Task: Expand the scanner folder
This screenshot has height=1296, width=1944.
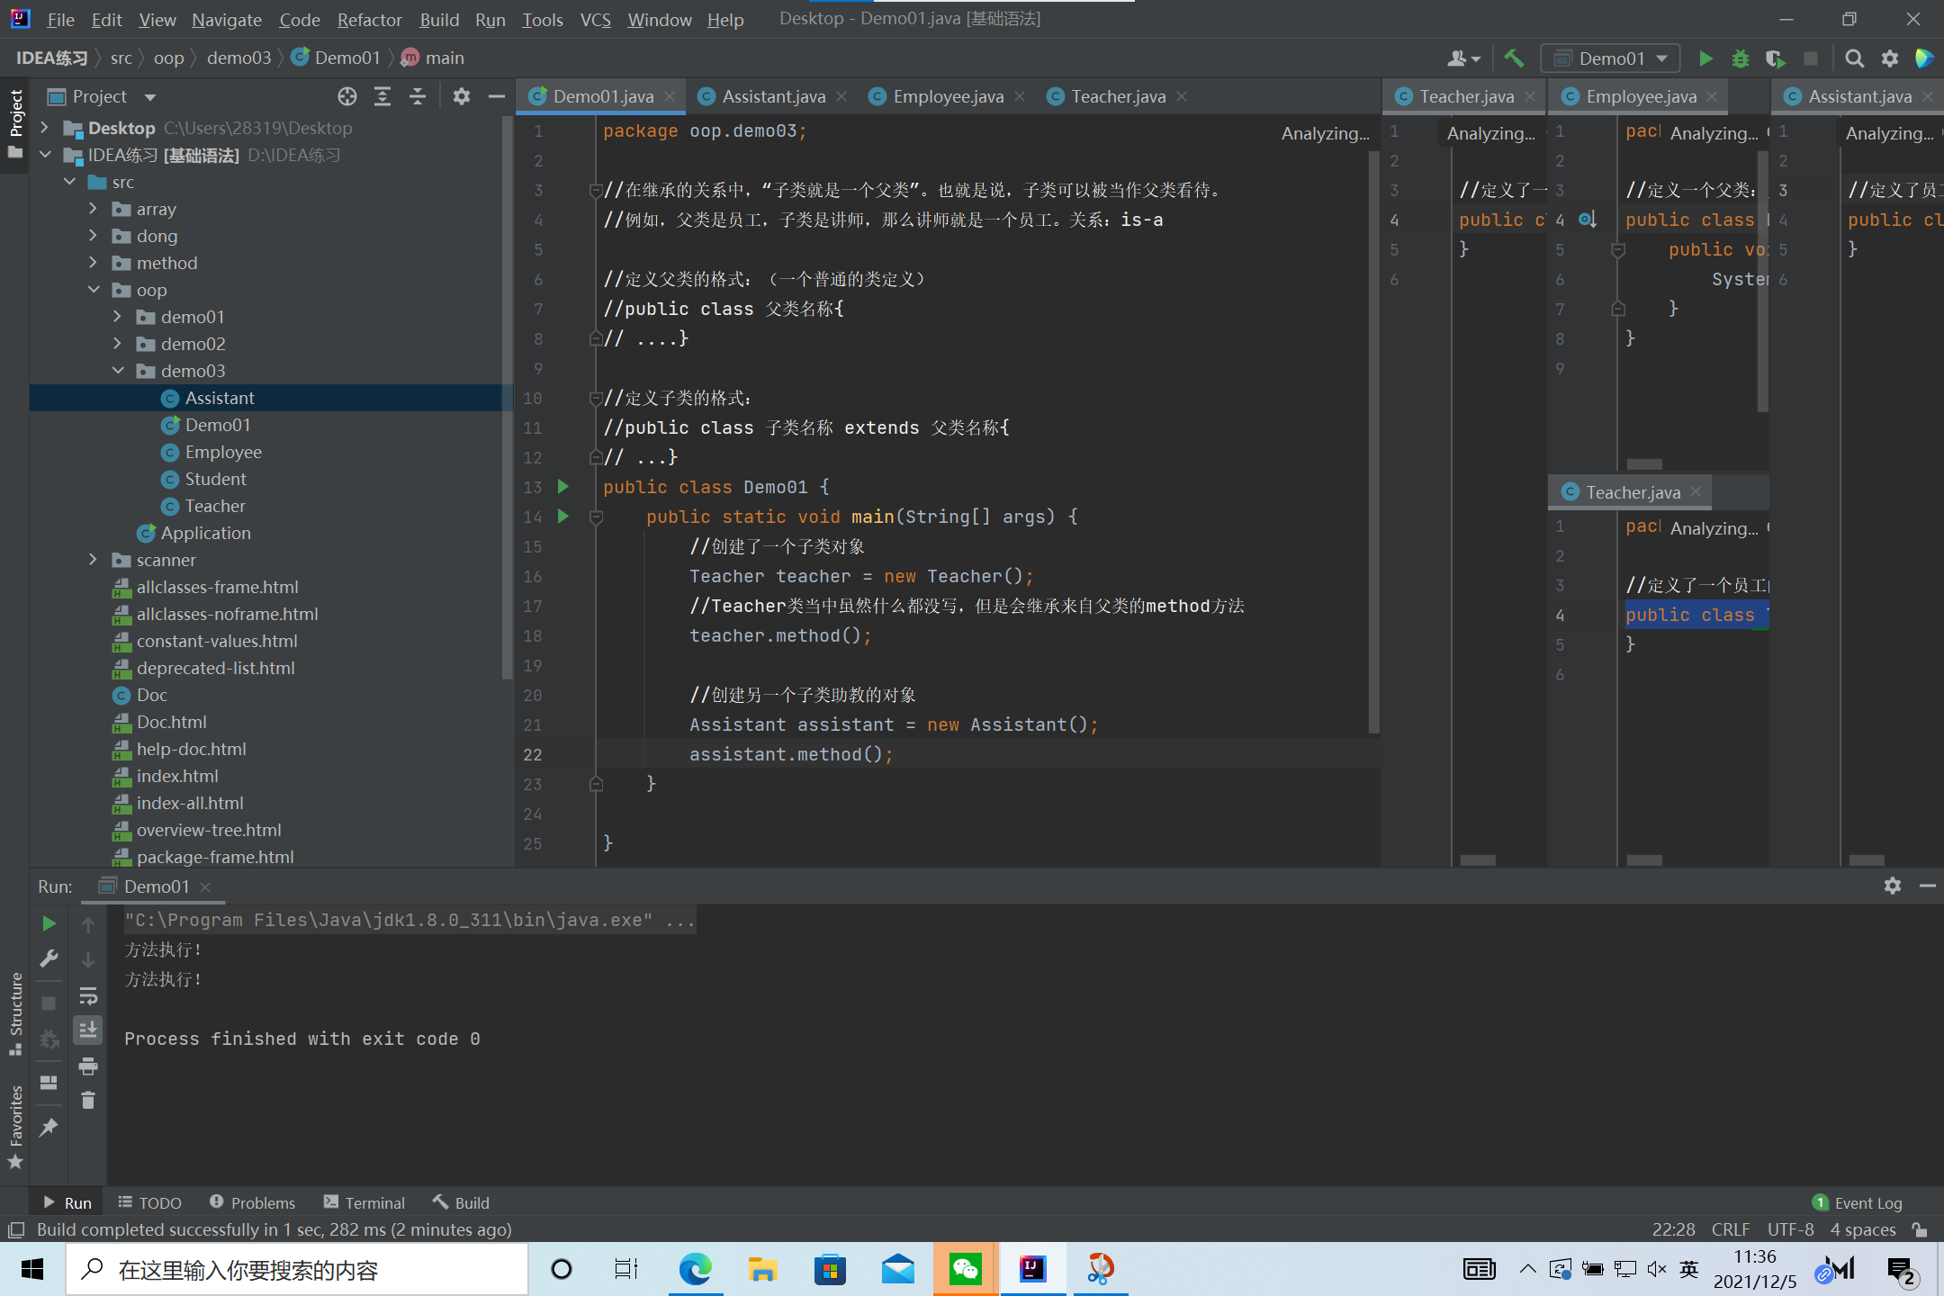Action: tap(94, 560)
